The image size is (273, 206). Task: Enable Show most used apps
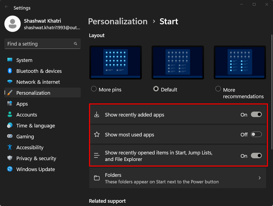pos(256,134)
